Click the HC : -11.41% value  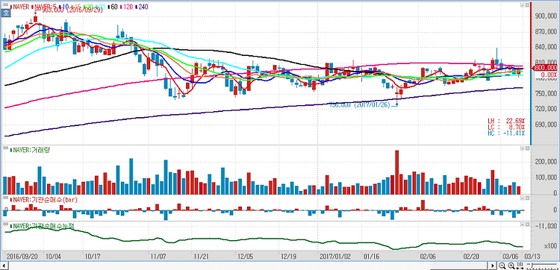[505, 133]
